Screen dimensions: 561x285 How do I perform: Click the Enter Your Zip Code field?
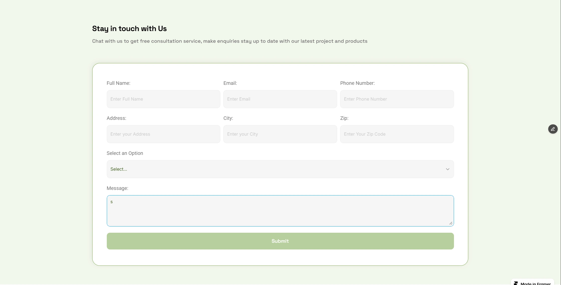397,134
